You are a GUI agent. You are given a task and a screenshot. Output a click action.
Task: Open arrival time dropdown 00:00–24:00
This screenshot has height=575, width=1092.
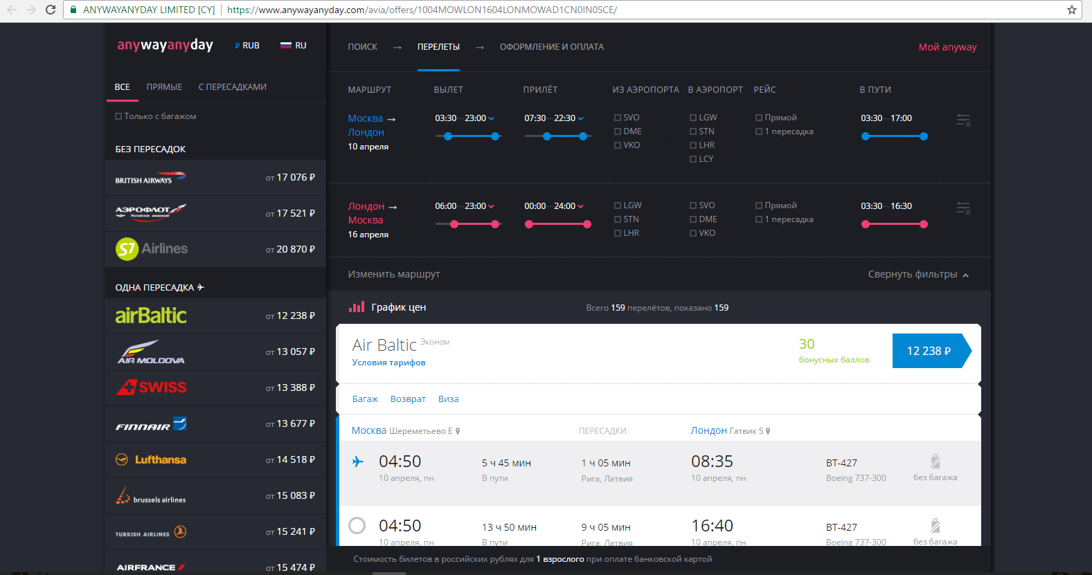(554, 206)
